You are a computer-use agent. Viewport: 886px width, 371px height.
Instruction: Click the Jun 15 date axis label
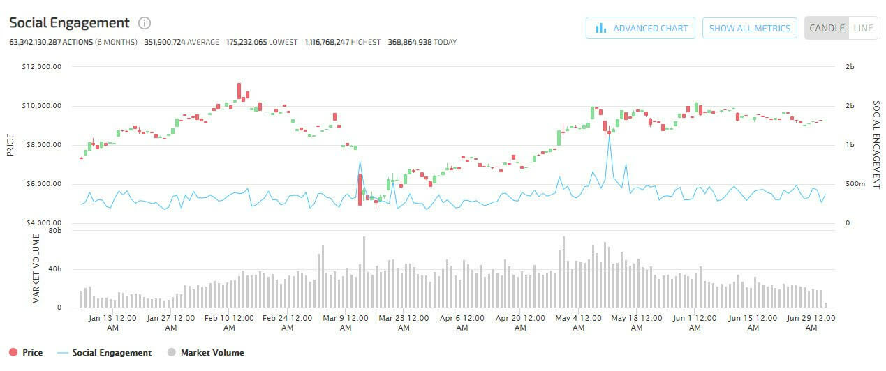point(753,322)
